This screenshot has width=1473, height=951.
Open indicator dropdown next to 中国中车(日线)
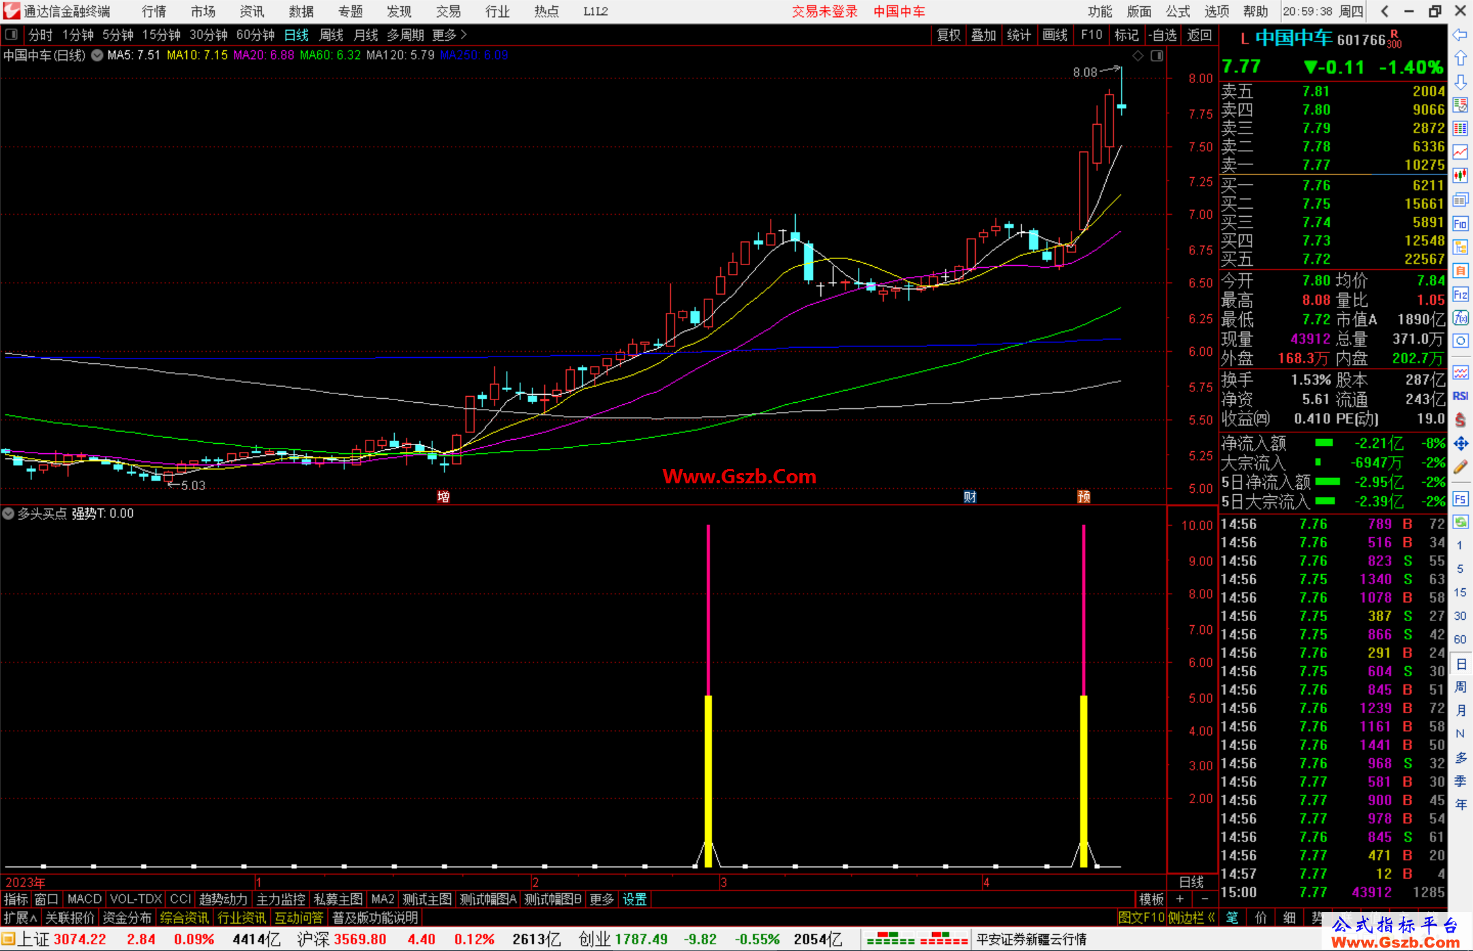pyautogui.click(x=98, y=55)
